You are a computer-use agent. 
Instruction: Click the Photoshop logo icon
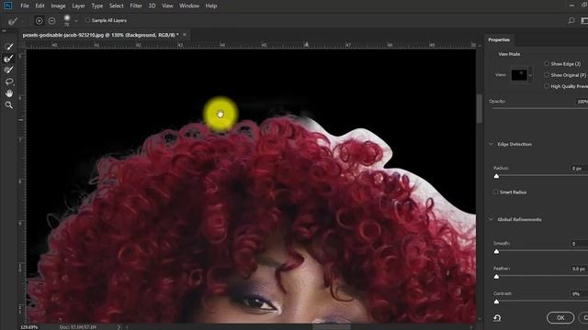pyautogui.click(x=8, y=5)
